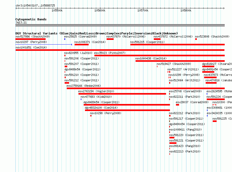
Task: Click the right arrow end of the ruler
Action: coord(224,8)
